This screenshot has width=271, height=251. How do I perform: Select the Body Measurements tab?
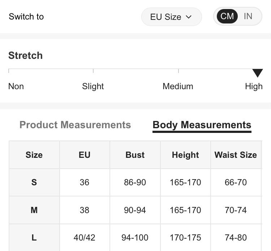click(x=202, y=125)
